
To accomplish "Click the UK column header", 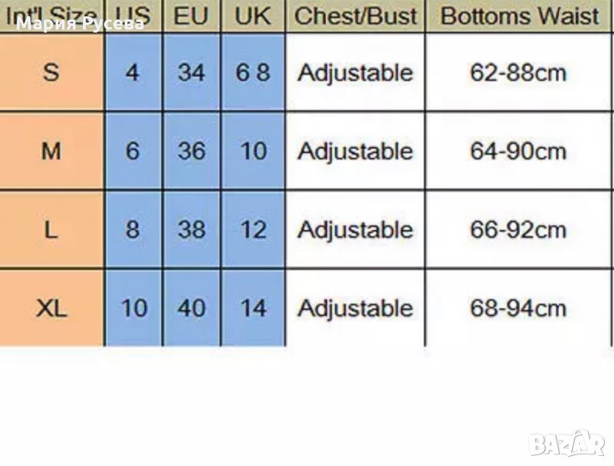I will tap(252, 16).
